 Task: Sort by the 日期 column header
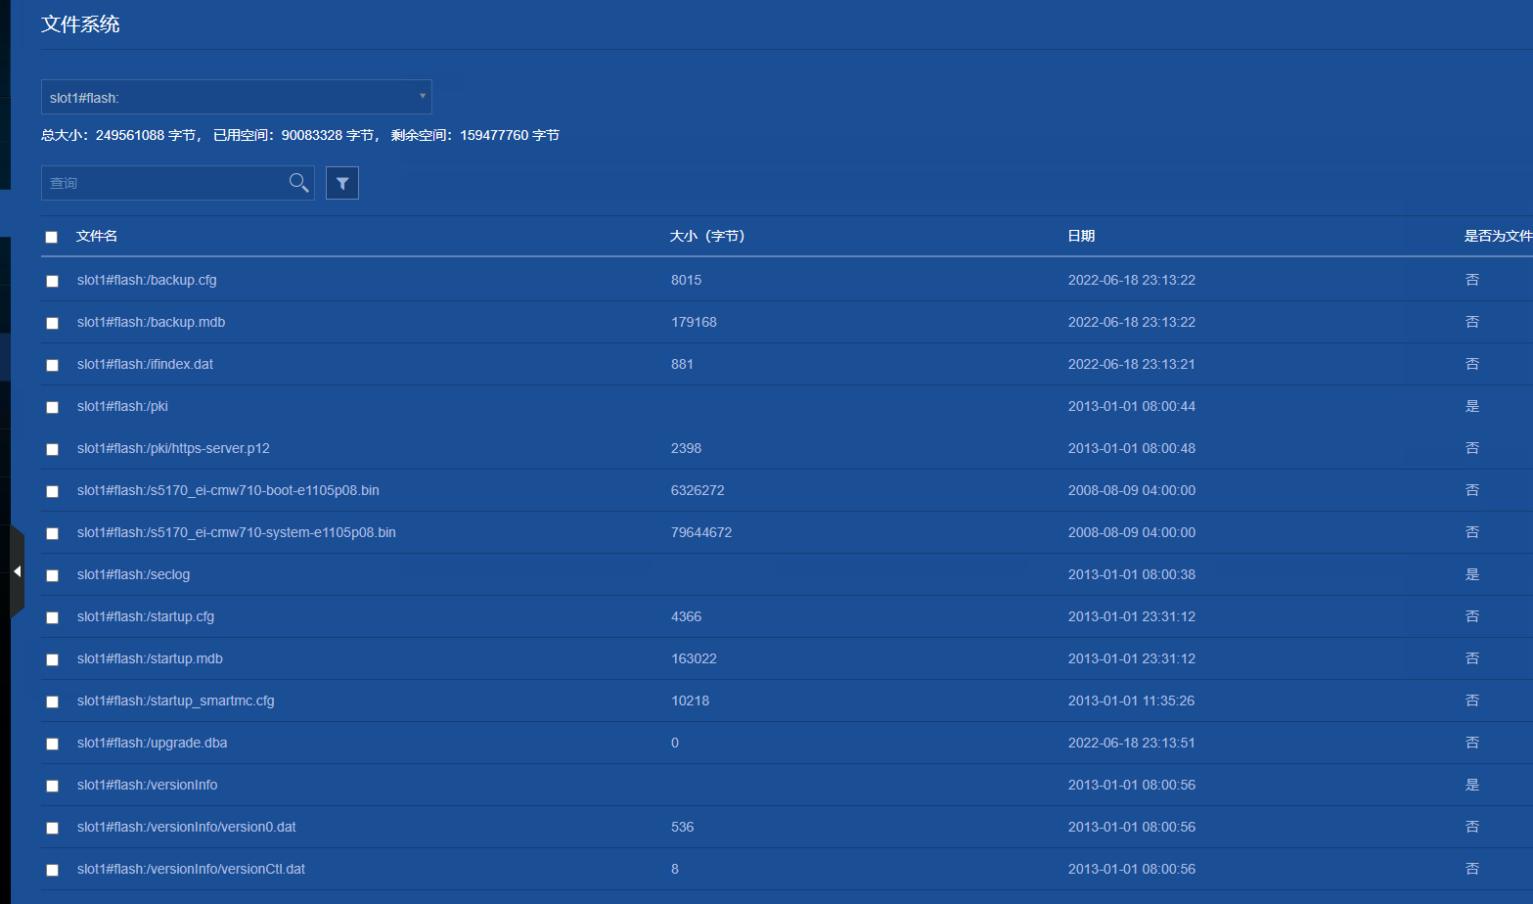(1081, 236)
